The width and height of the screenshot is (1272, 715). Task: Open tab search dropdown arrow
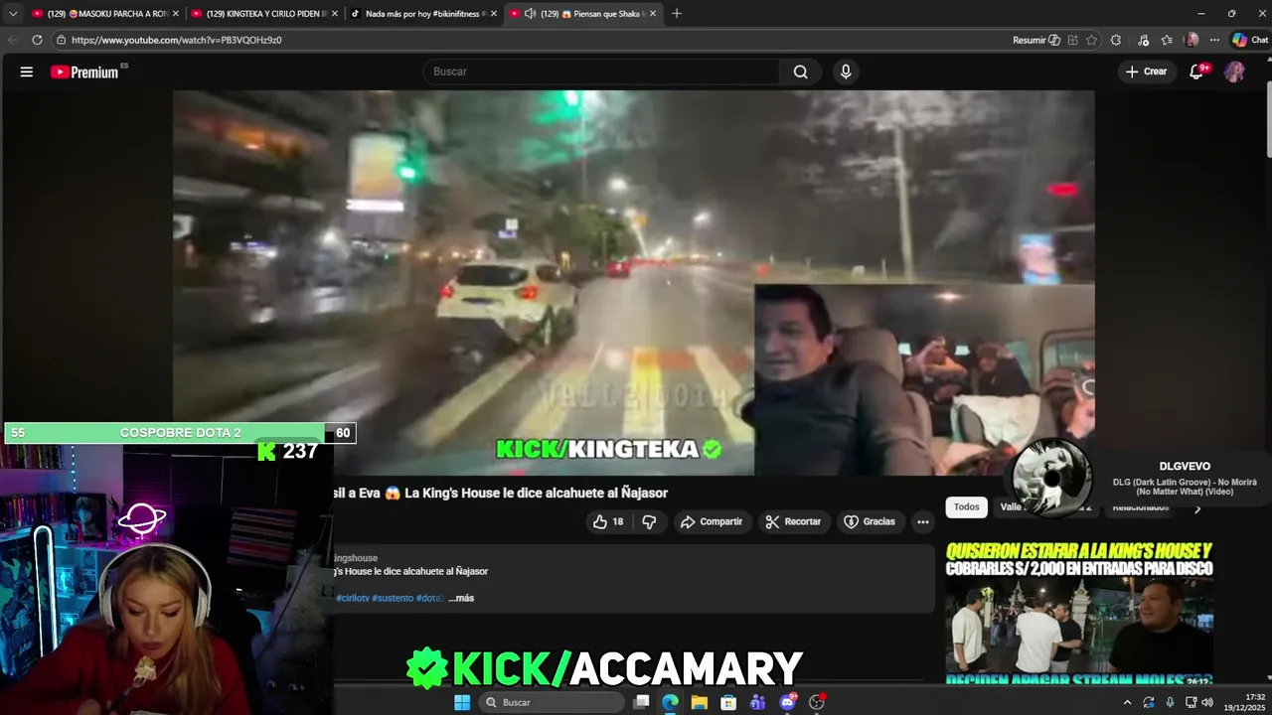13,14
